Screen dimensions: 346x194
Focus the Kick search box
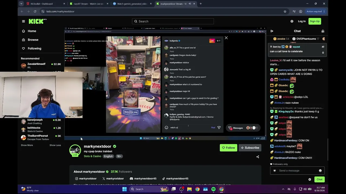(x=173, y=21)
